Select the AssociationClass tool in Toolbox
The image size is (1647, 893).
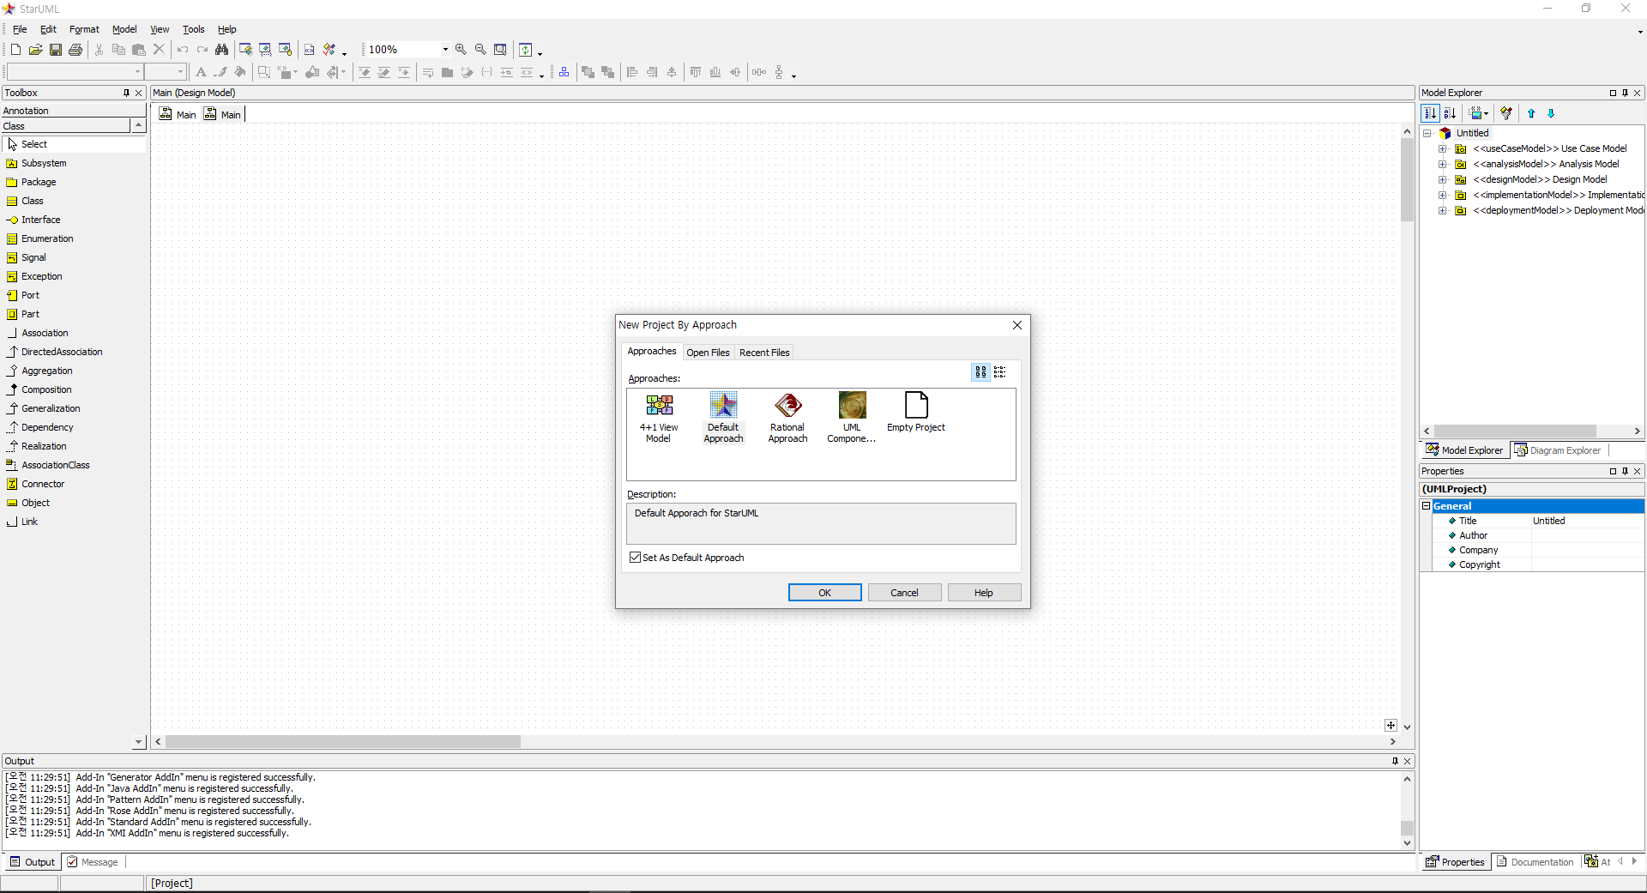point(55,465)
